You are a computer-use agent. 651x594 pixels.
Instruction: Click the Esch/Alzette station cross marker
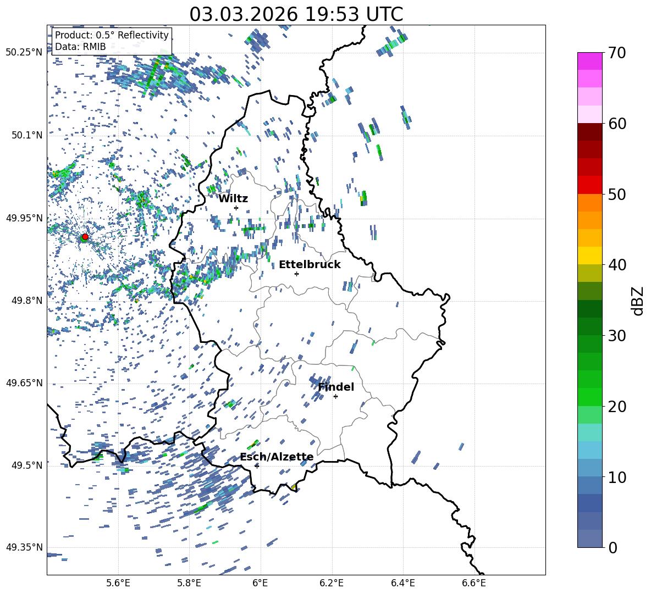257,466
